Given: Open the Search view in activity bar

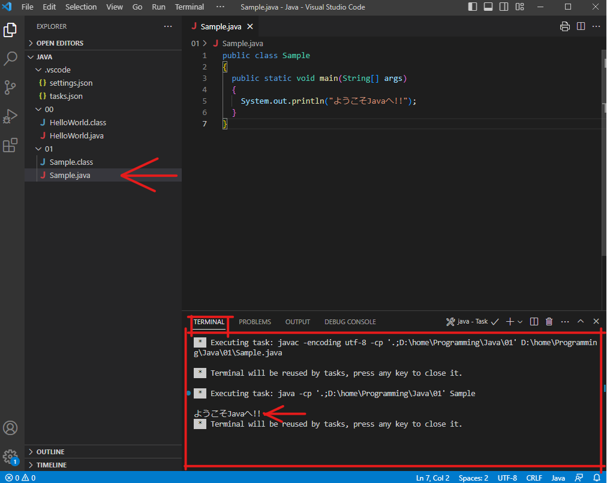Looking at the screenshot, I should coord(10,59).
